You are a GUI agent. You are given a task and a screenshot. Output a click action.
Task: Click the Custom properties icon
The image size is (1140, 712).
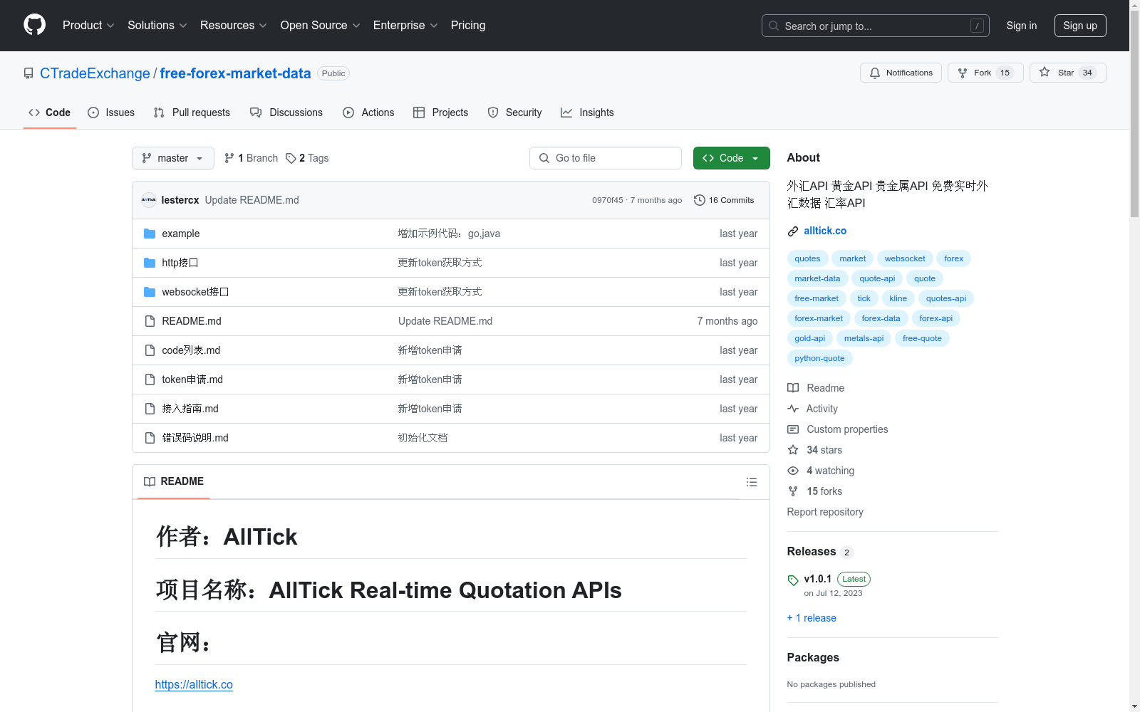point(793,429)
